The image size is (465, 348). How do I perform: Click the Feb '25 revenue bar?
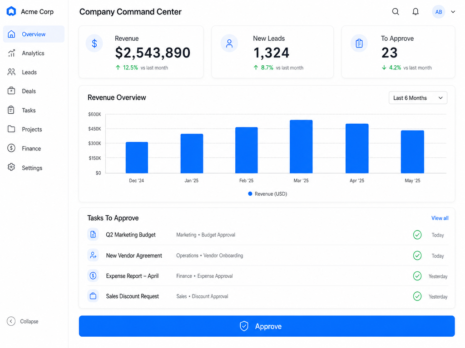247,150
